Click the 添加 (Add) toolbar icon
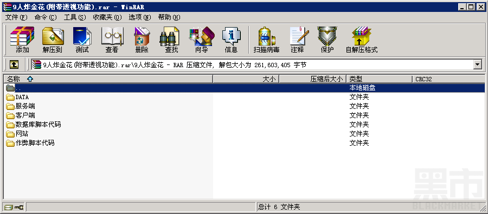The width and height of the screenshot is (488, 214). click(x=22, y=40)
